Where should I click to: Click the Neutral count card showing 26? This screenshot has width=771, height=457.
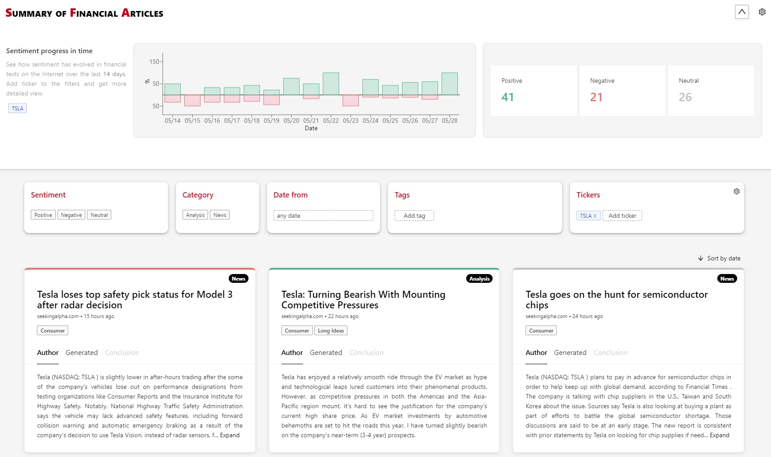point(711,91)
